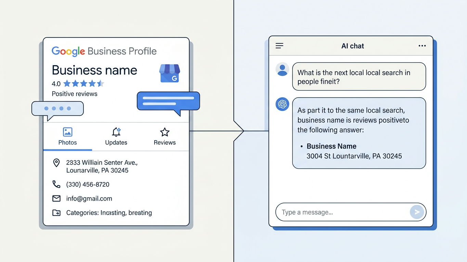Switch to the Updates tab
Viewport: 467px width, 262px height.
tap(116, 137)
